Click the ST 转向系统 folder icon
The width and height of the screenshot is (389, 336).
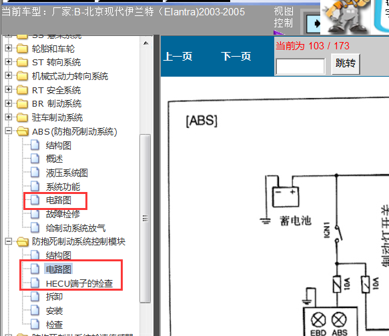tap(22, 62)
